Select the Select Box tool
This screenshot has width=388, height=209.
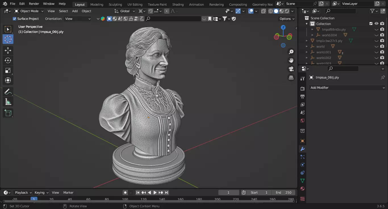[x=8, y=29]
